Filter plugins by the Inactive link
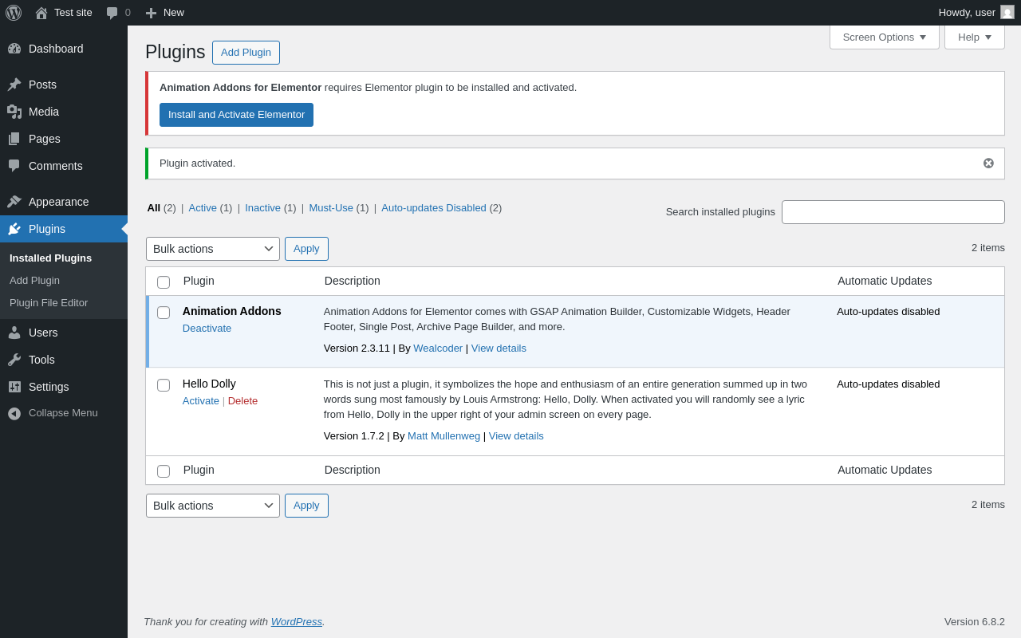1021x638 pixels. point(262,208)
